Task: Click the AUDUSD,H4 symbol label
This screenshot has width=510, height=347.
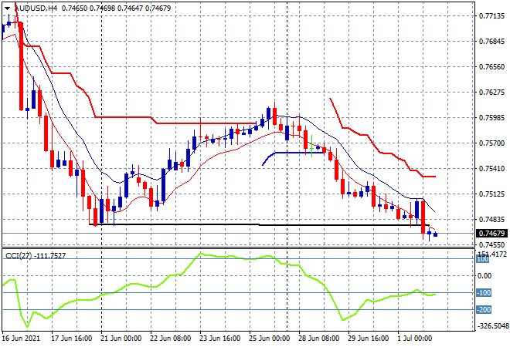Action: [36, 8]
